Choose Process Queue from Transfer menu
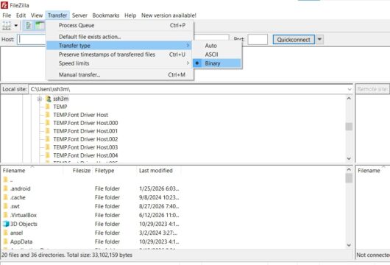The width and height of the screenshot is (390, 265). (120, 25)
